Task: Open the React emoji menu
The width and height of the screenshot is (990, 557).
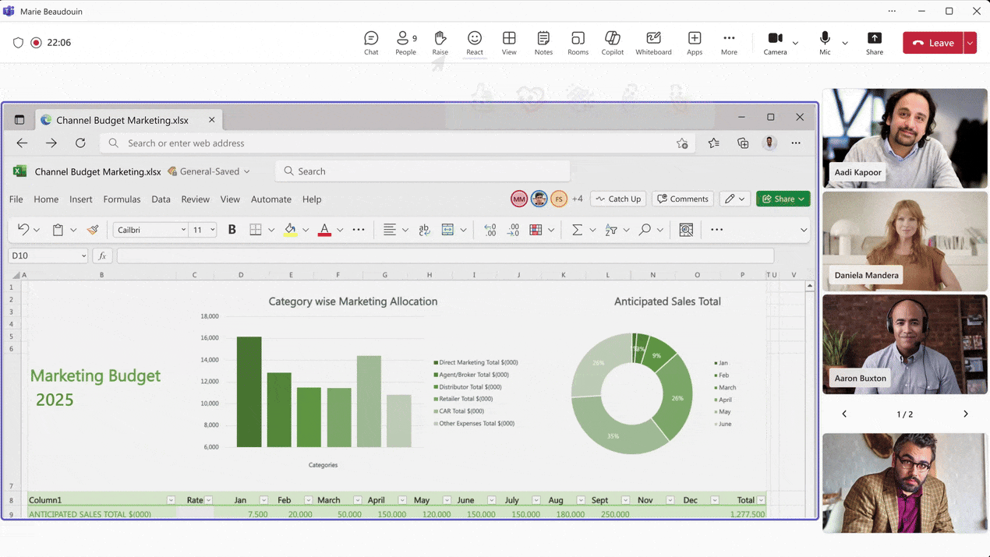Action: (x=475, y=43)
